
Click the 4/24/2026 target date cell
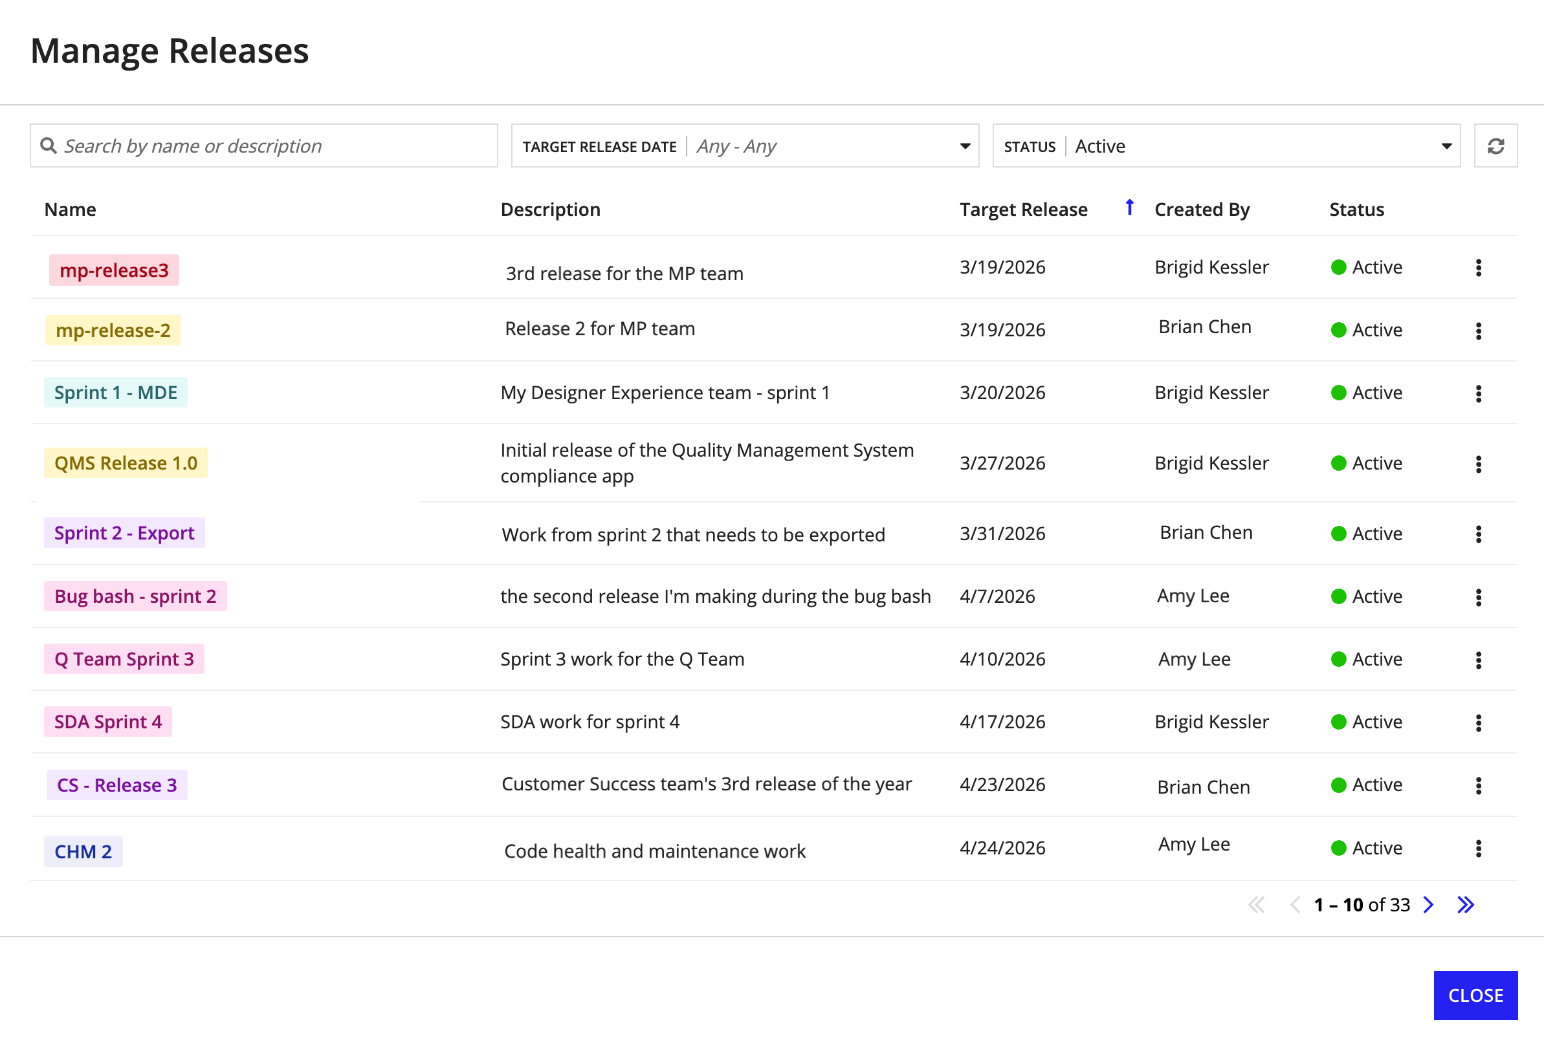pyautogui.click(x=1002, y=848)
